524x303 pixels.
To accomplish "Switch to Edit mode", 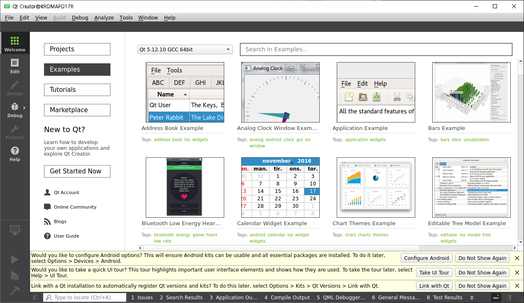I will point(15,65).
